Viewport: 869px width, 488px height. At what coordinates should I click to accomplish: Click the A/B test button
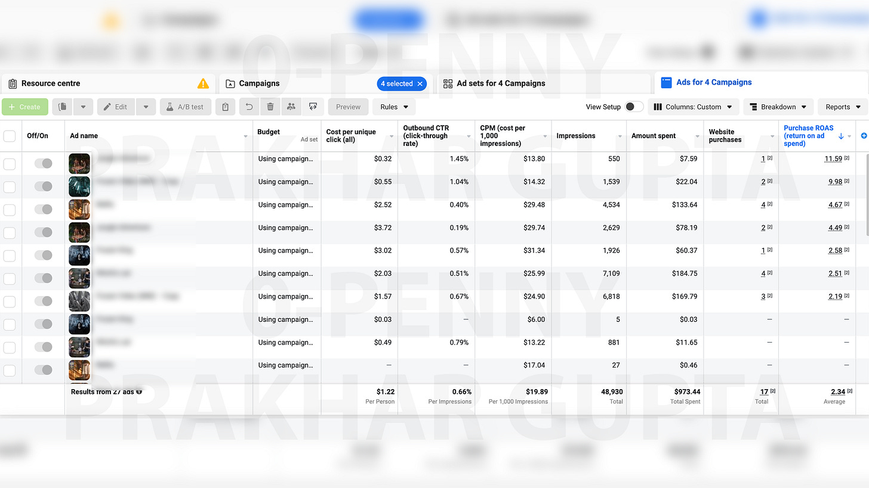click(x=185, y=107)
